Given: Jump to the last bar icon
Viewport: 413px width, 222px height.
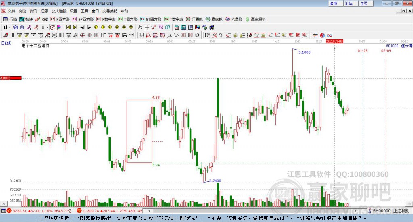Looking at the screenshot, I should (75, 27).
